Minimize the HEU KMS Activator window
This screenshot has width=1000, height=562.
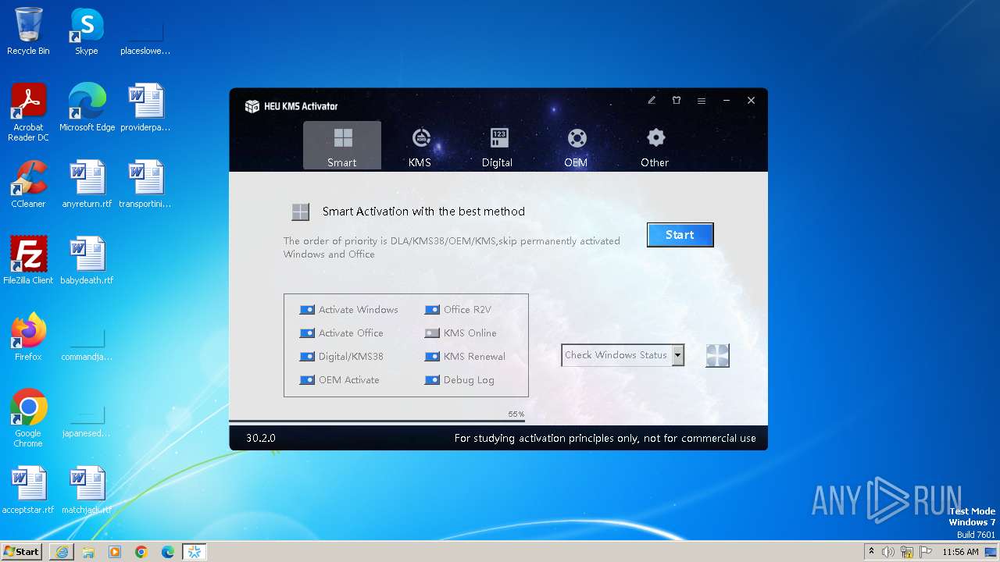click(727, 101)
